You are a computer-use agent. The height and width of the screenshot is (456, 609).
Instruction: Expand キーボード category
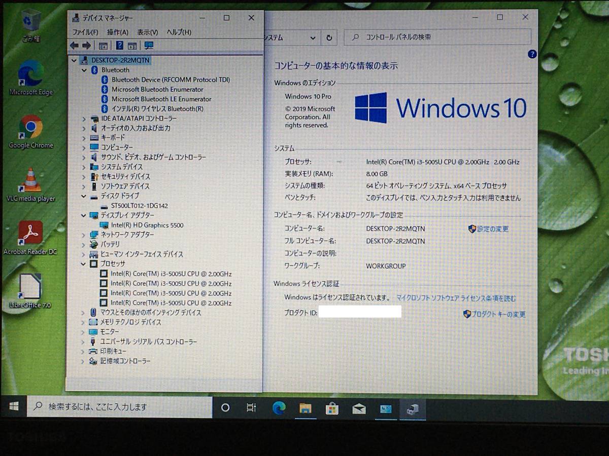click(x=84, y=138)
